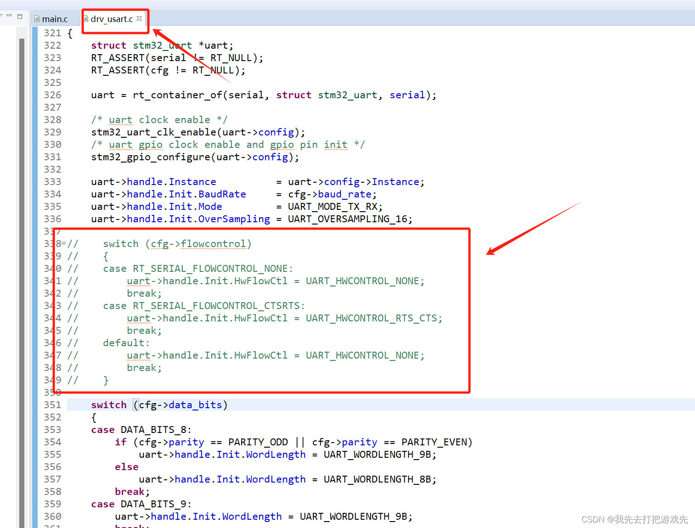
Task: Click line number 351 in the gutter
Action: 52,405
